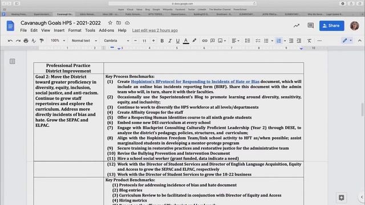
Task: Activate the paint format tool
Action: click(x=42, y=40)
